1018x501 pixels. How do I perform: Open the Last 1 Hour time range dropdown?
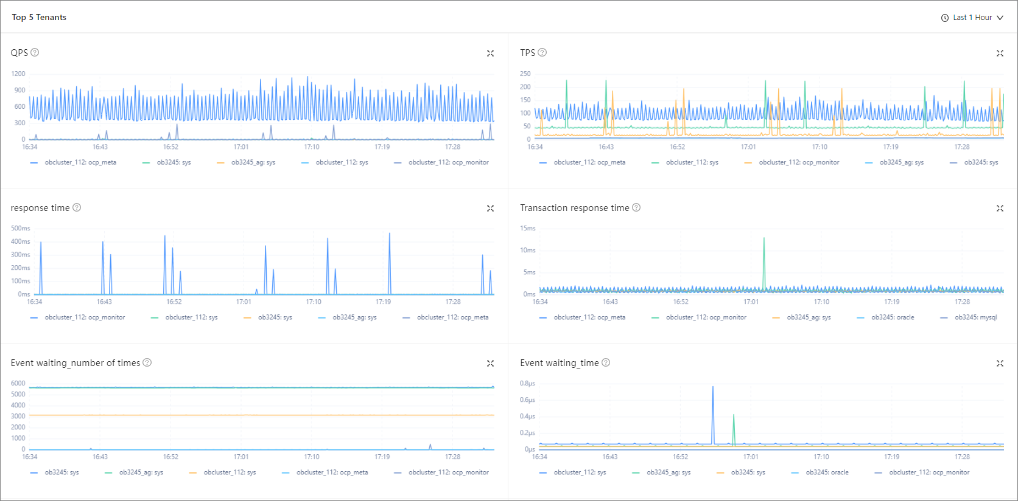pos(972,18)
